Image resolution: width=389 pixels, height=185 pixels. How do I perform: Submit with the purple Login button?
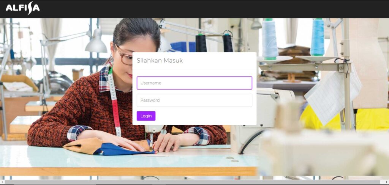click(x=146, y=116)
